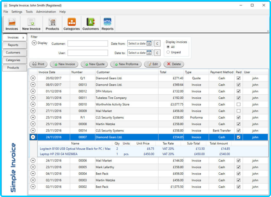This screenshot has height=197, width=271.
Task: Open the File menu
Action: 6,12
